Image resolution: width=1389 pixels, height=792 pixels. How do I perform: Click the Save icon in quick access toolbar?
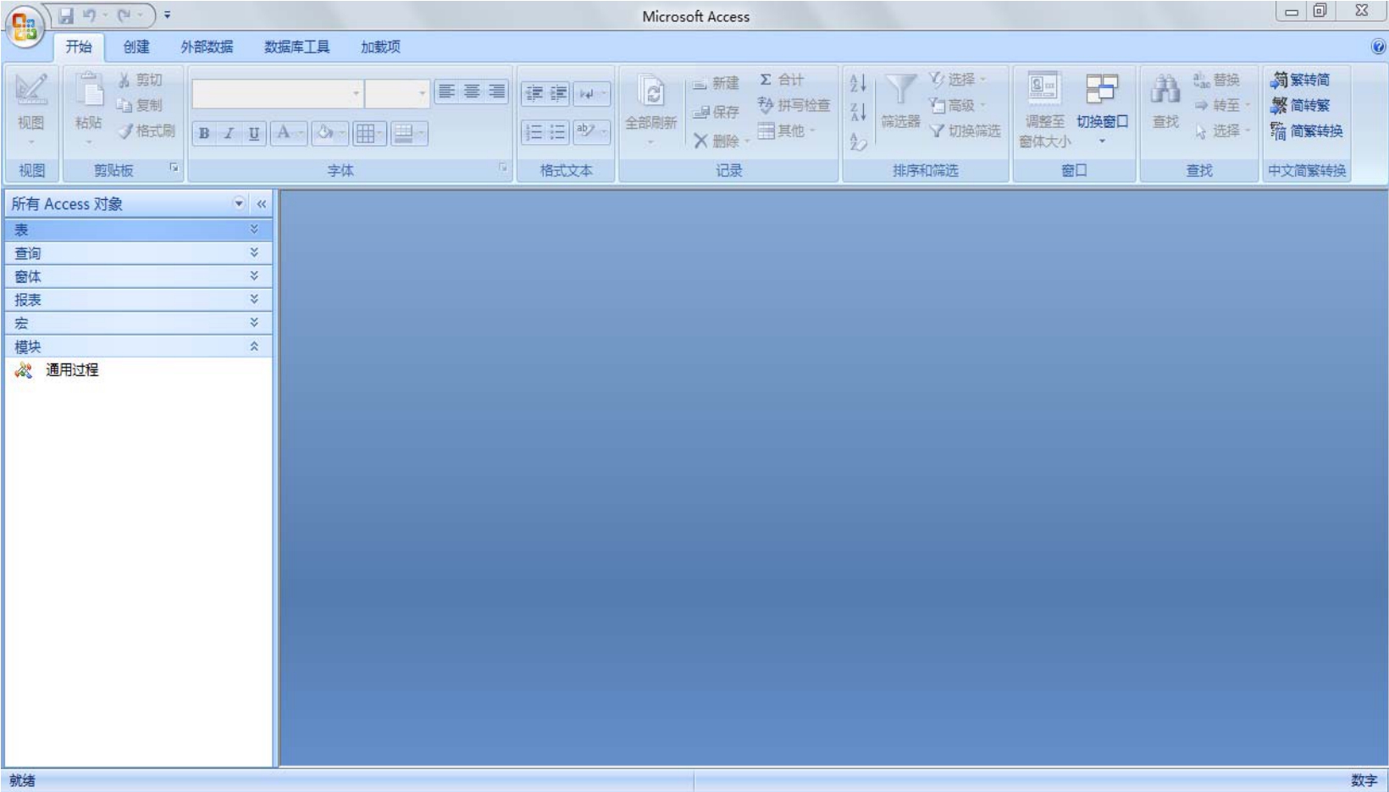click(x=66, y=15)
